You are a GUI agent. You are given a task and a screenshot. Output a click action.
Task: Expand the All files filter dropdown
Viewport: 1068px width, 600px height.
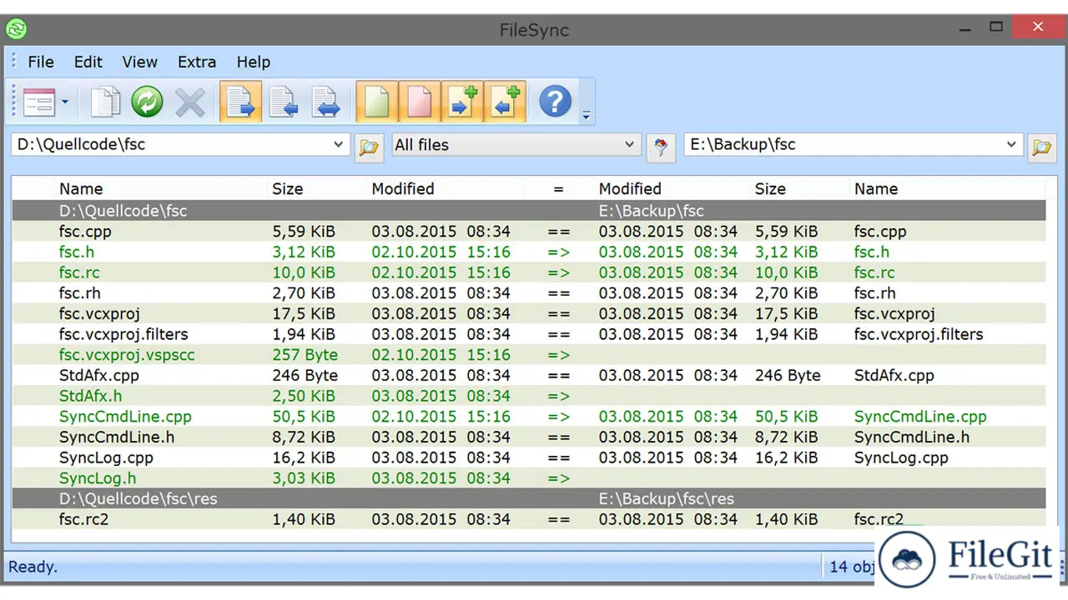(x=629, y=144)
